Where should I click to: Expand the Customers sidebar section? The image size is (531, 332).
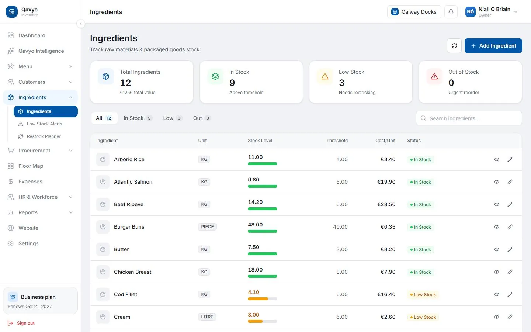pyautogui.click(x=41, y=82)
